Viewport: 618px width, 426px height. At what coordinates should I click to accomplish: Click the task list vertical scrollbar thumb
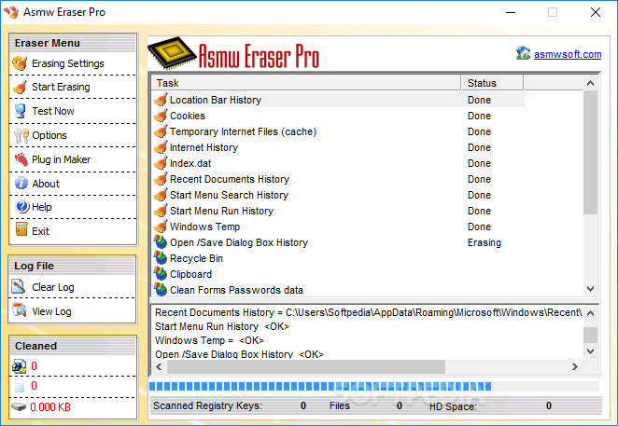point(590,152)
